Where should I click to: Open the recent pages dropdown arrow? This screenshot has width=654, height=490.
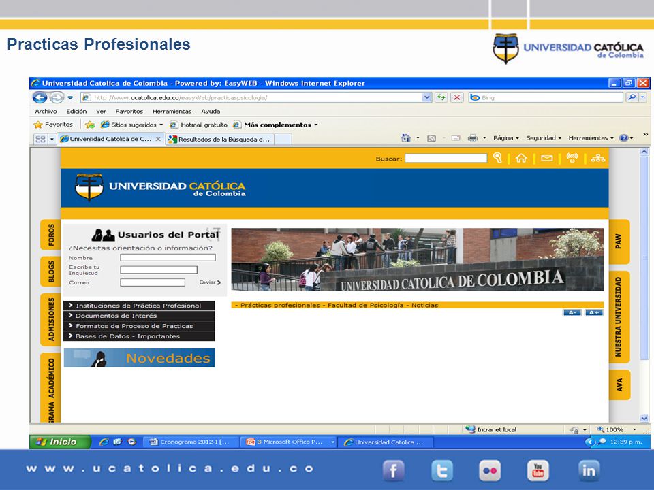[70, 97]
